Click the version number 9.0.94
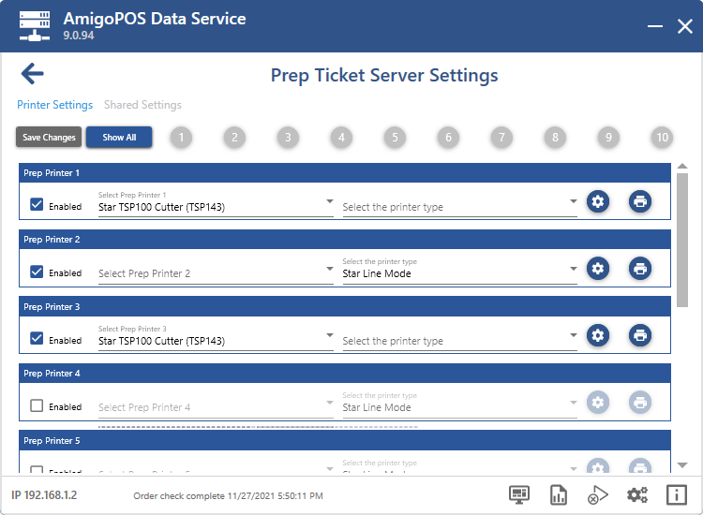This screenshot has height=515, width=703. 79,36
